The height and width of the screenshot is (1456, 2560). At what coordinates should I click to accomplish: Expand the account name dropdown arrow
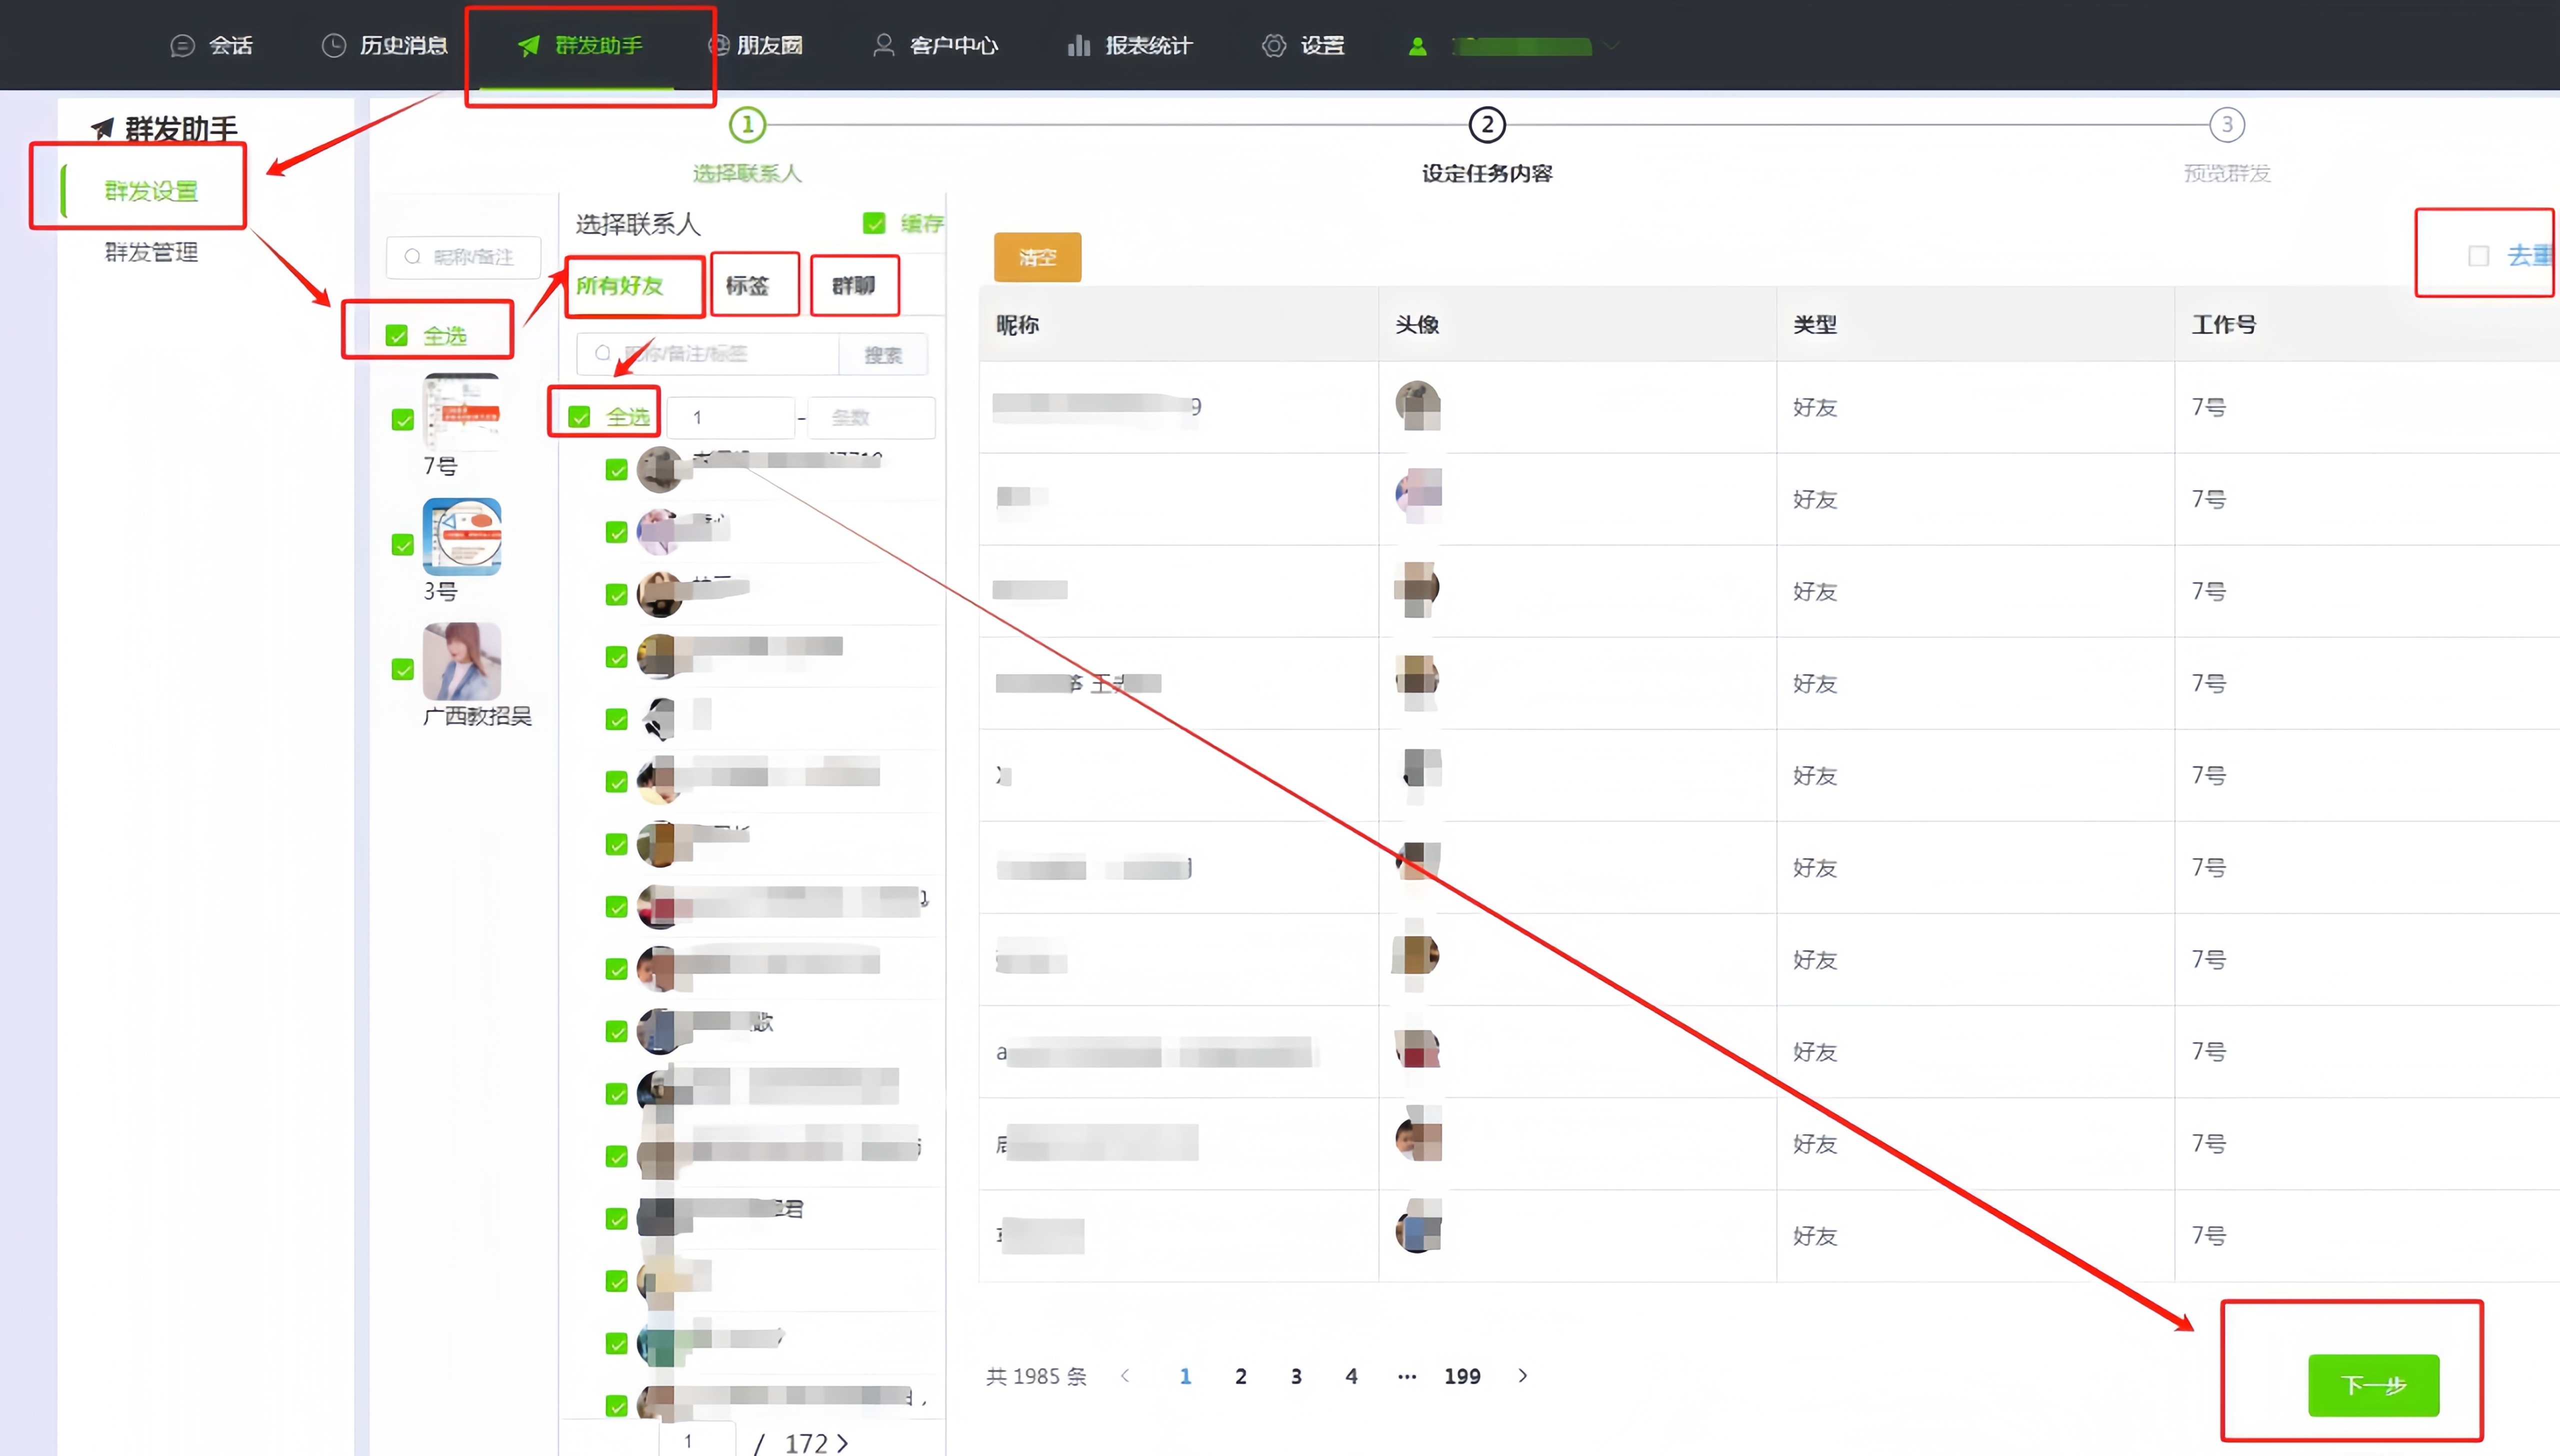[x=1610, y=46]
